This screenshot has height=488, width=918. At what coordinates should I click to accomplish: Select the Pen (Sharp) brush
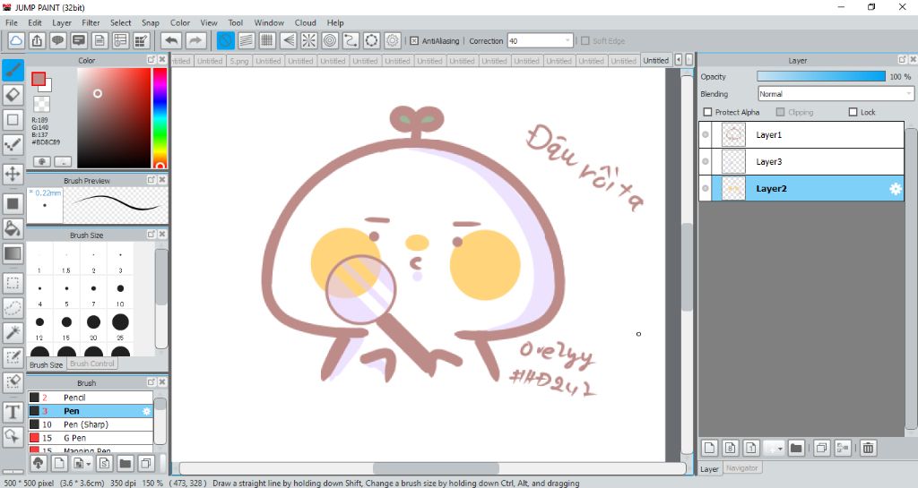tap(91, 424)
